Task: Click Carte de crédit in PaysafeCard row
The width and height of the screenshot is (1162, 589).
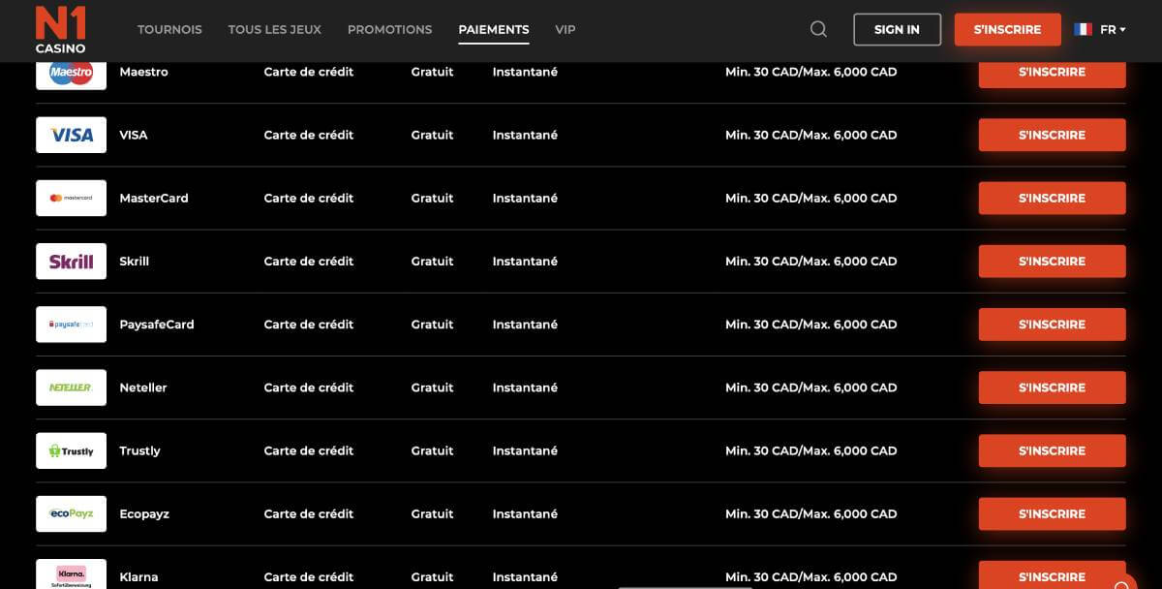Action: point(309,325)
